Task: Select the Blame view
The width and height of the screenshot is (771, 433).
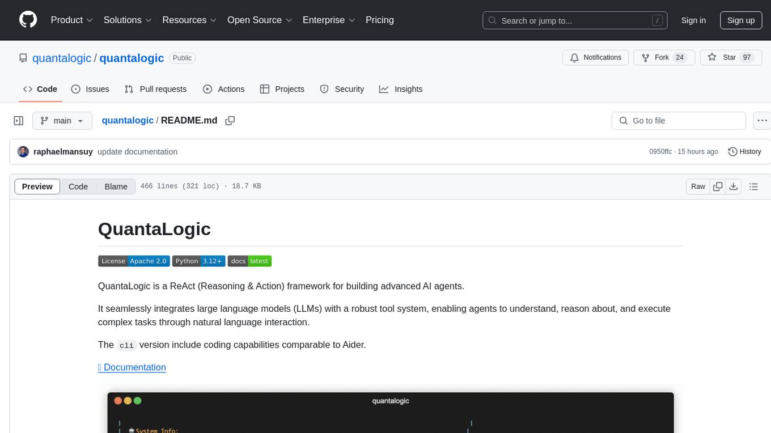Action: tap(116, 186)
